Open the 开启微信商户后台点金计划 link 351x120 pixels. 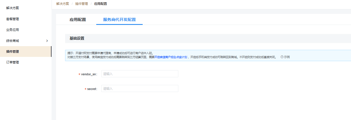[171, 57]
